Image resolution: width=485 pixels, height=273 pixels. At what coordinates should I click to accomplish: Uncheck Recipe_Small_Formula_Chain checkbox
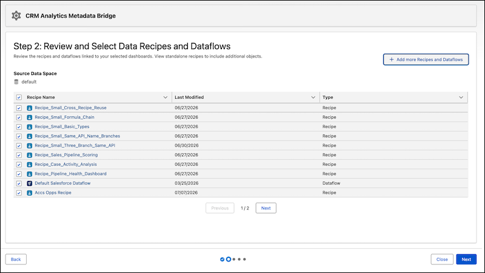tap(19, 117)
